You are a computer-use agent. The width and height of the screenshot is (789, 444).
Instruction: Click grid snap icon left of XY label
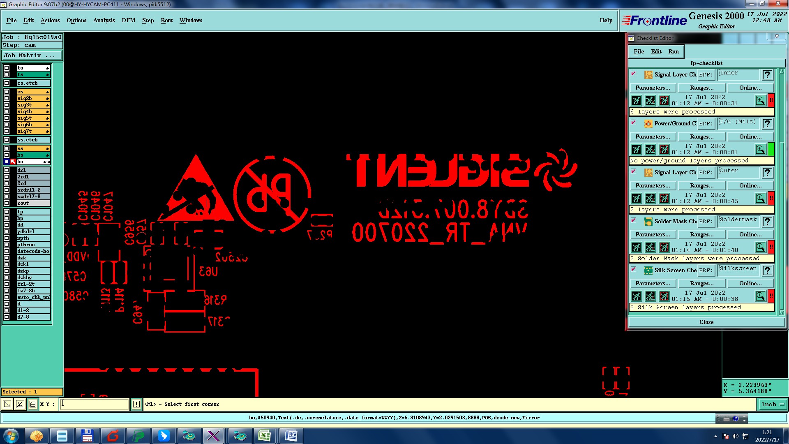33,404
